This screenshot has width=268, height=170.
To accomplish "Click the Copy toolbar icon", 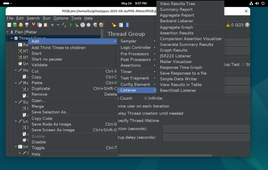I will [39, 25].
